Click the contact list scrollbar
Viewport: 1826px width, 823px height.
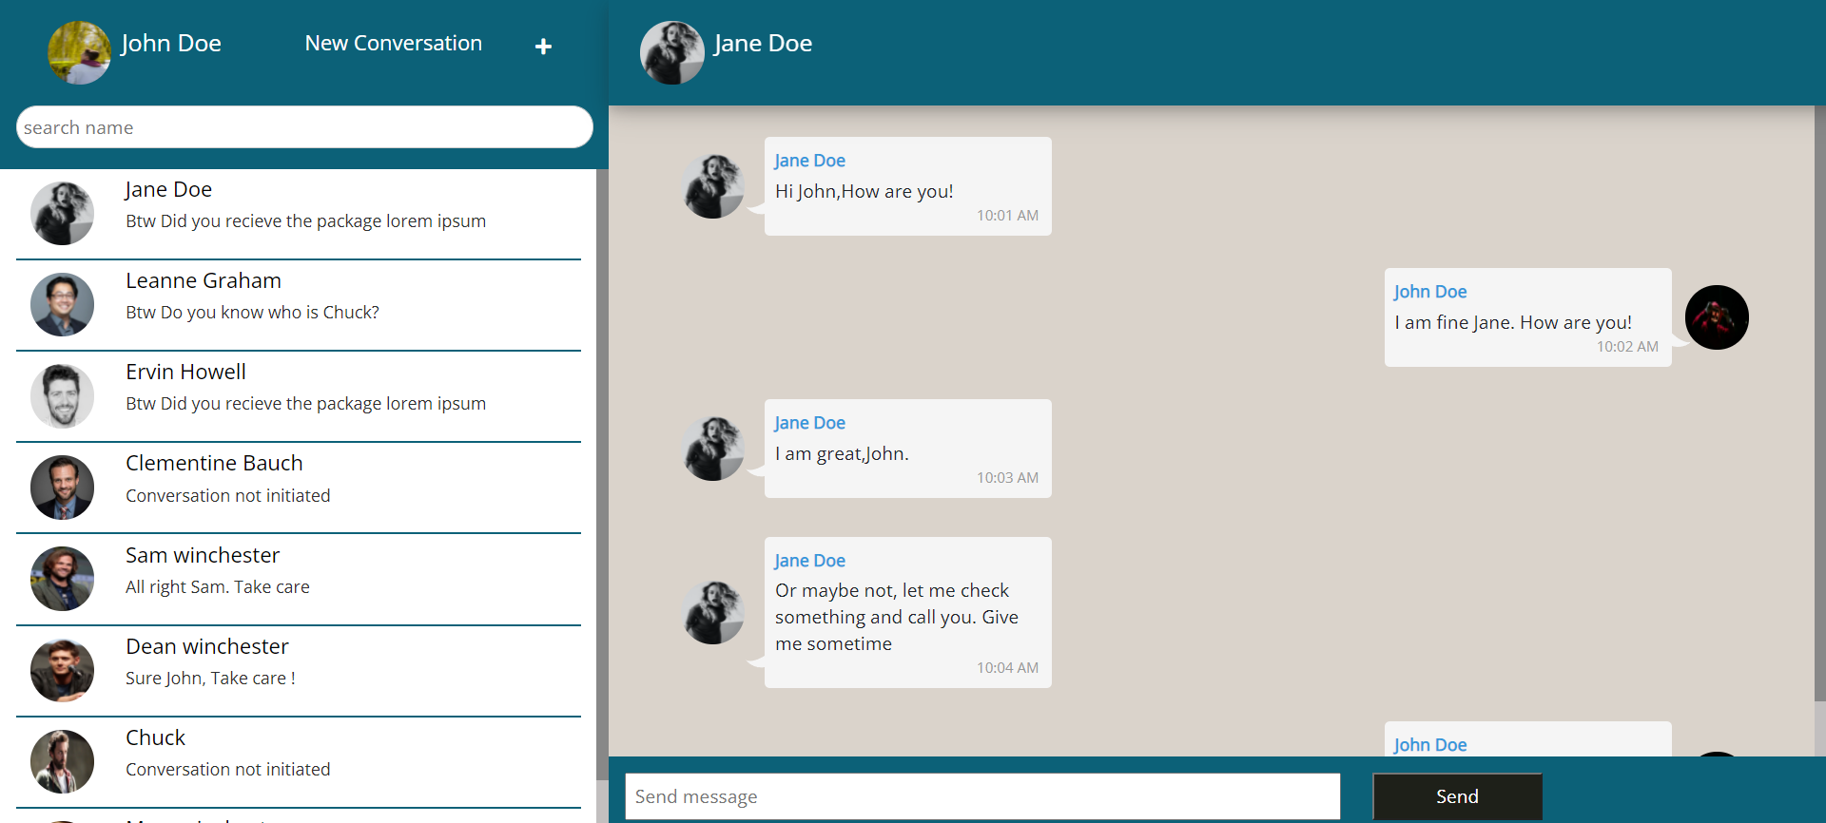(602, 475)
